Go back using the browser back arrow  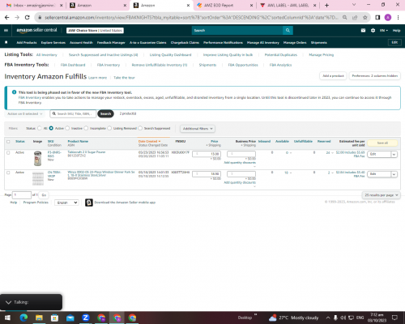[7, 17]
